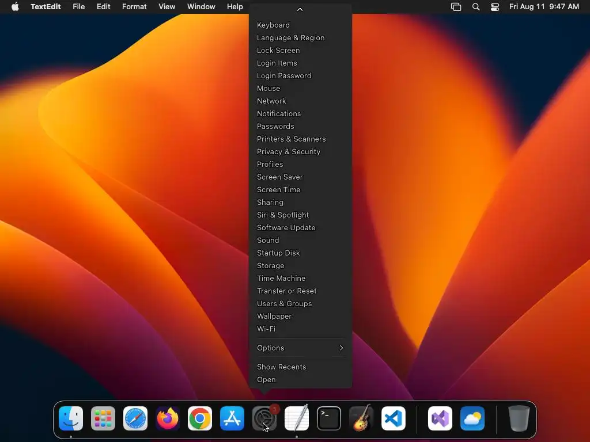Open TextEdit from the Dock

(297, 418)
